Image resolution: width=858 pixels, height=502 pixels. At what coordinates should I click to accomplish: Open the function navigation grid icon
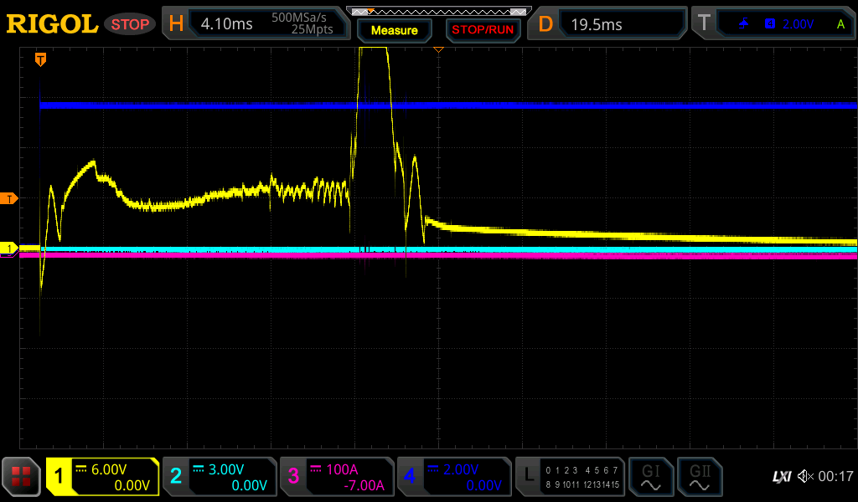point(21,477)
